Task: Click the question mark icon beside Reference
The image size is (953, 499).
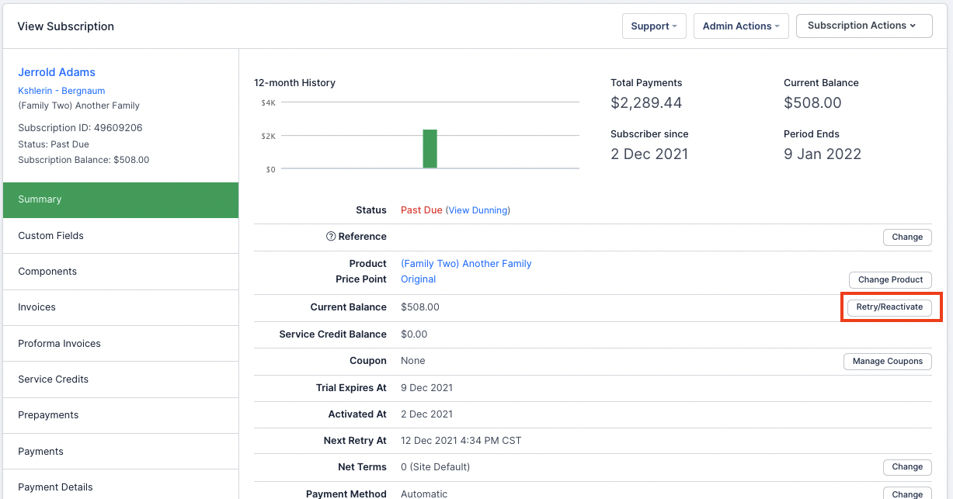Action: 331,237
